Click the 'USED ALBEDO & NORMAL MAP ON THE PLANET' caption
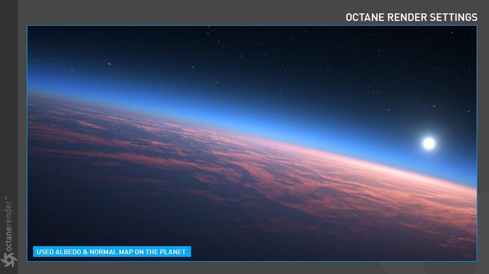The height and width of the screenshot is (274, 489). point(112,252)
